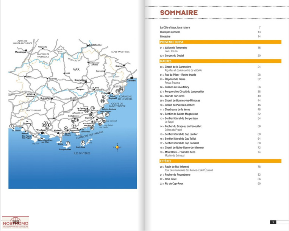
Task: Click entry 19 Mont Roux – Pont des Fées
Action: [x=178, y=152]
